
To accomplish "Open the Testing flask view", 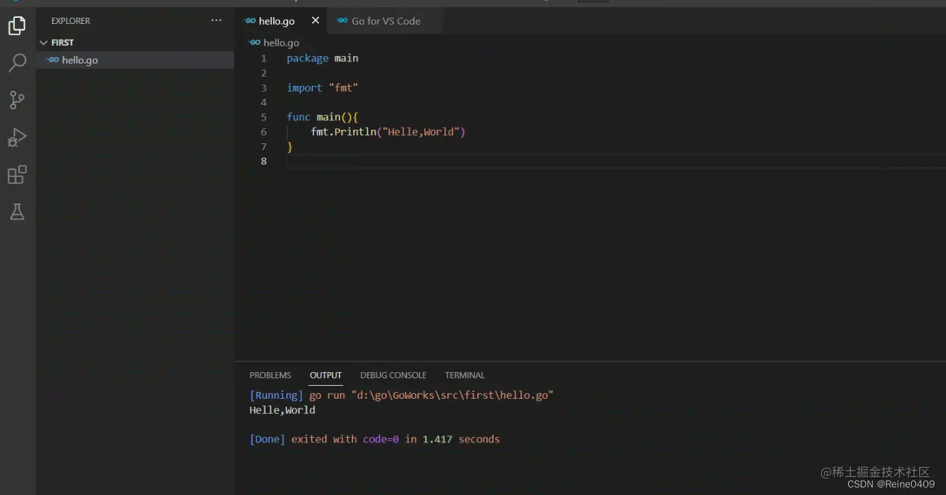I will (17, 212).
